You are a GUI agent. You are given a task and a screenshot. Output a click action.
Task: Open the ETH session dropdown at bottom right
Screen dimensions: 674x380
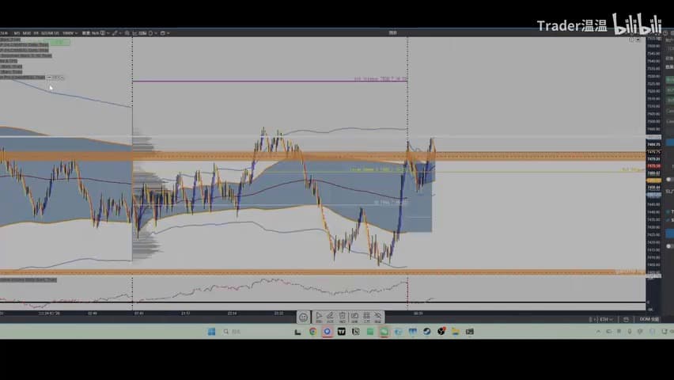(606, 319)
